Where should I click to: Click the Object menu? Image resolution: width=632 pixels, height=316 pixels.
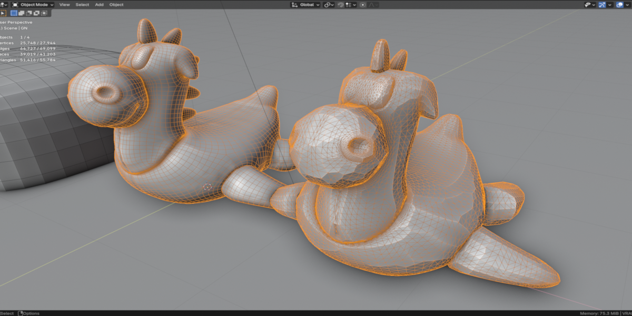point(116,5)
